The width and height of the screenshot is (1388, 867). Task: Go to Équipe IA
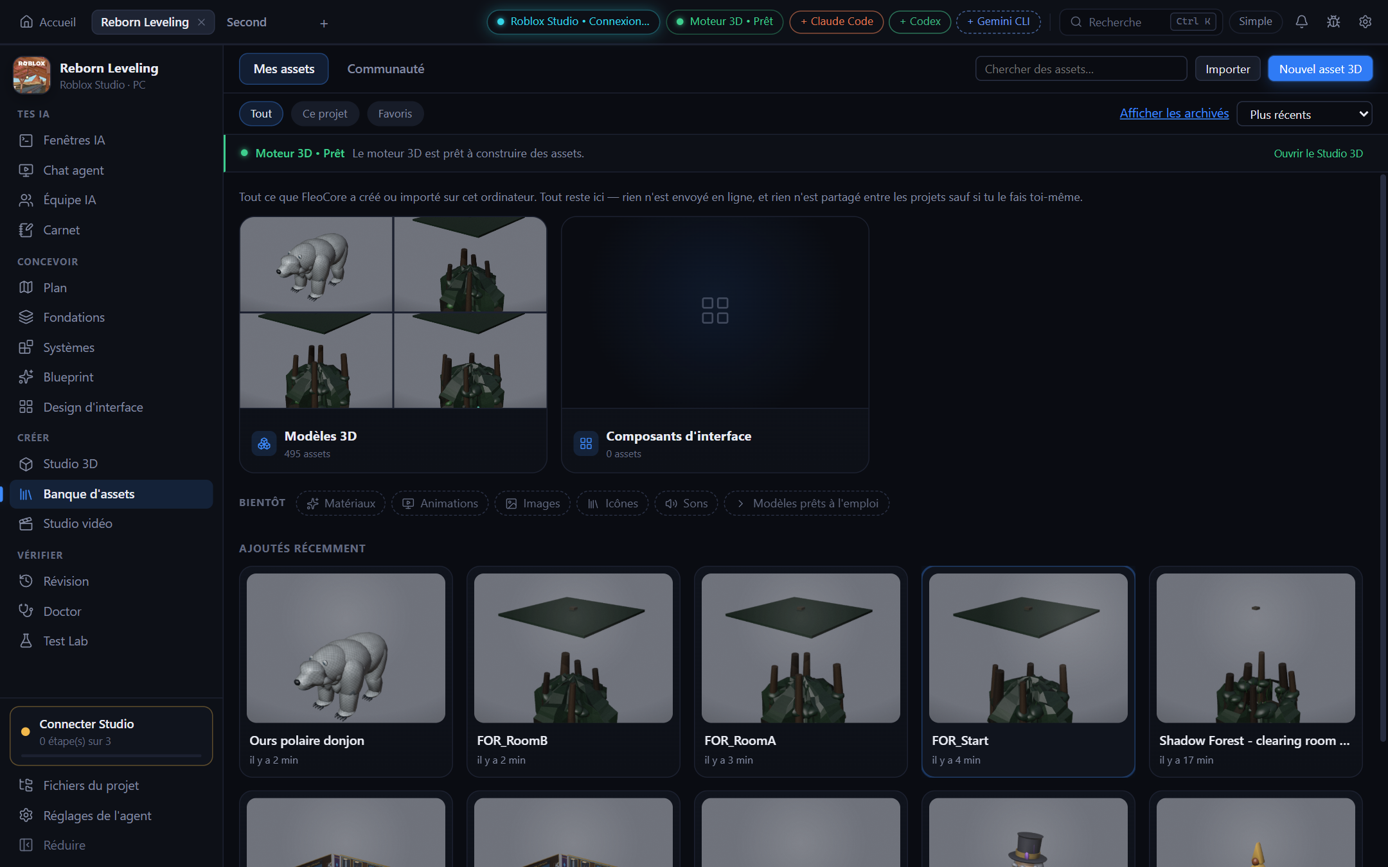(x=111, y=200)
